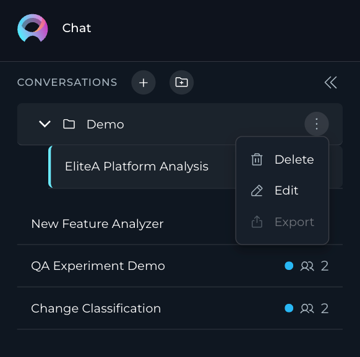Click the participants icon on Change Classification
The height and width of the screenshot is (357, 360).
click(307, 309)
